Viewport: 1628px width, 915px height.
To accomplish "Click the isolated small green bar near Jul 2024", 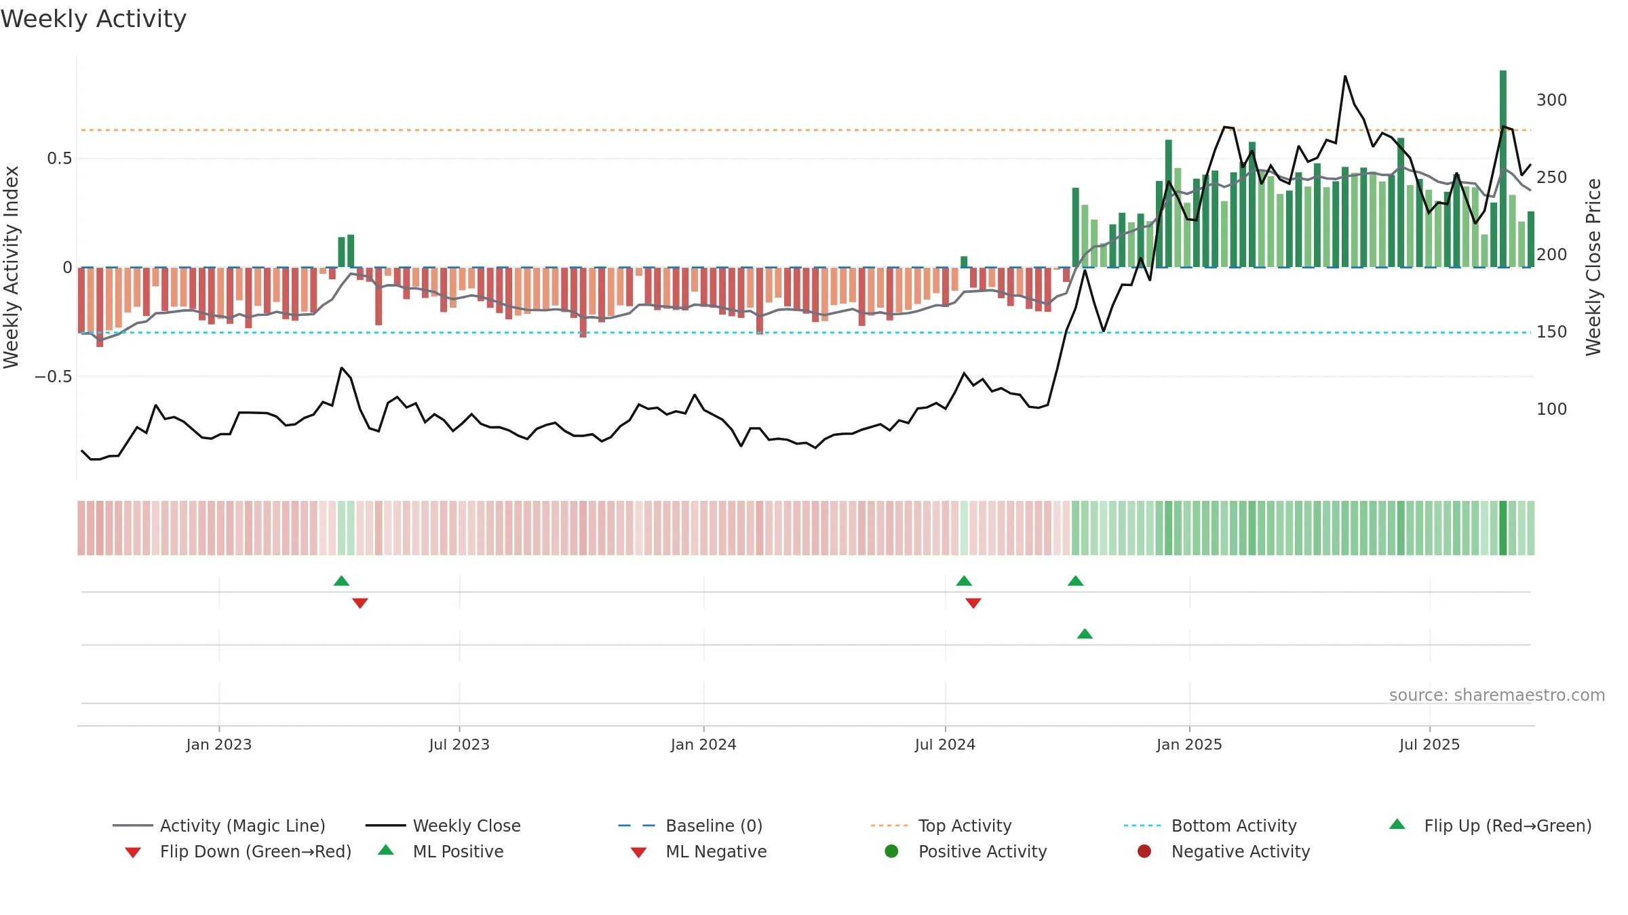I will pyautogui.click(x=964, y=262).
